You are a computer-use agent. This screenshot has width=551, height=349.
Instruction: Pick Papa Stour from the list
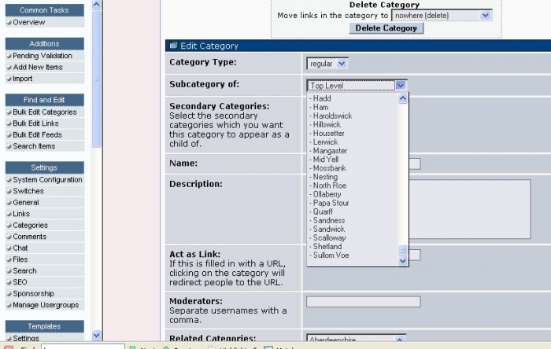(331, 203)
